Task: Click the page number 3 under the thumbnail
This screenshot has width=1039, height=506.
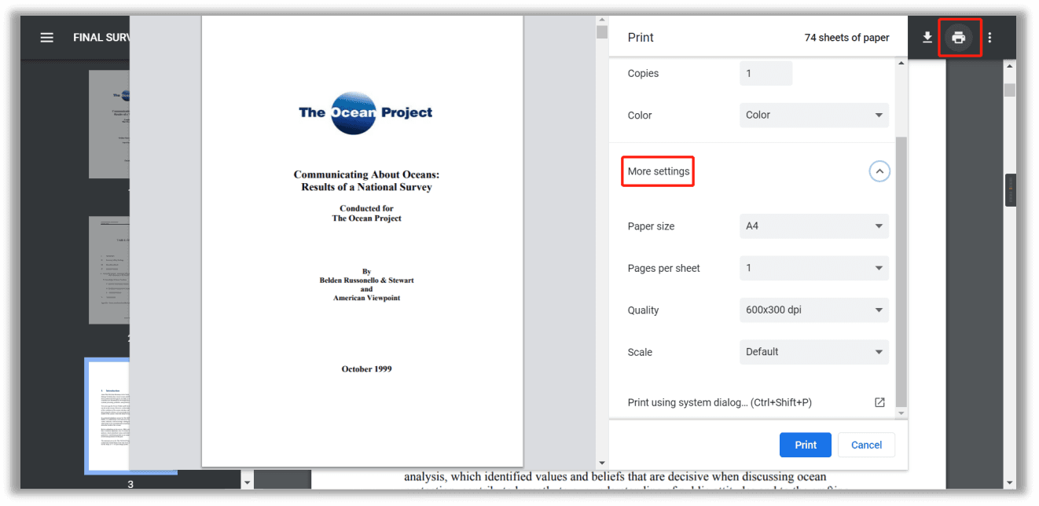Action: (x=130, y=484)
